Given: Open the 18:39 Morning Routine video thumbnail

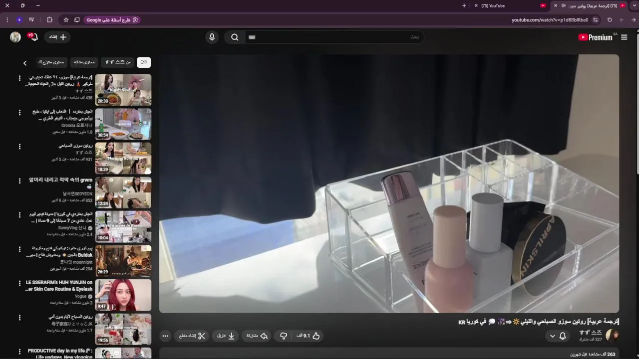Looking at the screenshot, I should (123, 158).
